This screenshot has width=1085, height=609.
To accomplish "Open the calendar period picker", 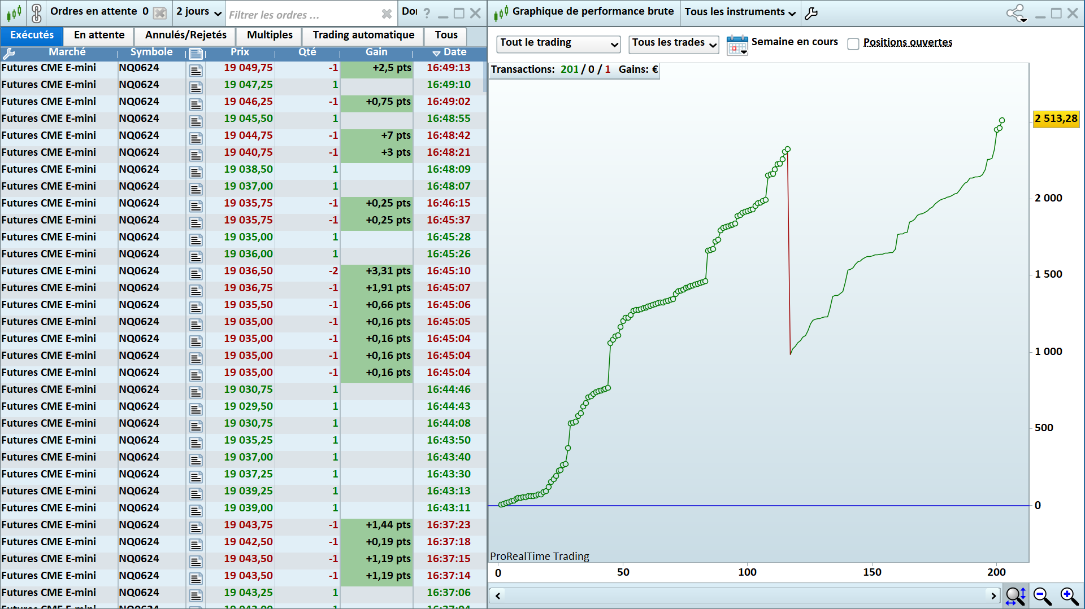I will tap(737, 45).
